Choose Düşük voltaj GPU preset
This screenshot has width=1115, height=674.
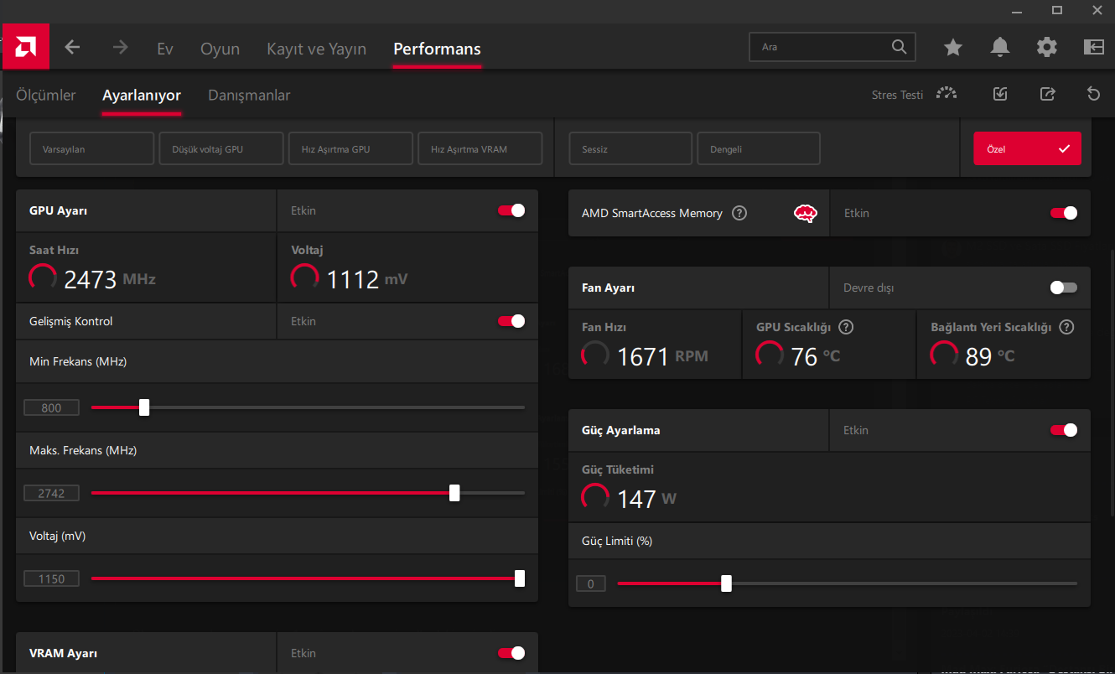pos(221,148)
